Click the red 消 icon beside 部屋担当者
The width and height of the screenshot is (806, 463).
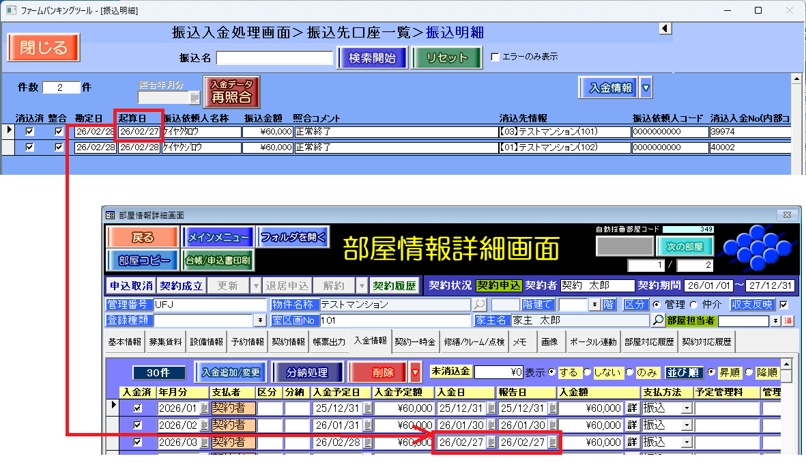pos(788,320)
